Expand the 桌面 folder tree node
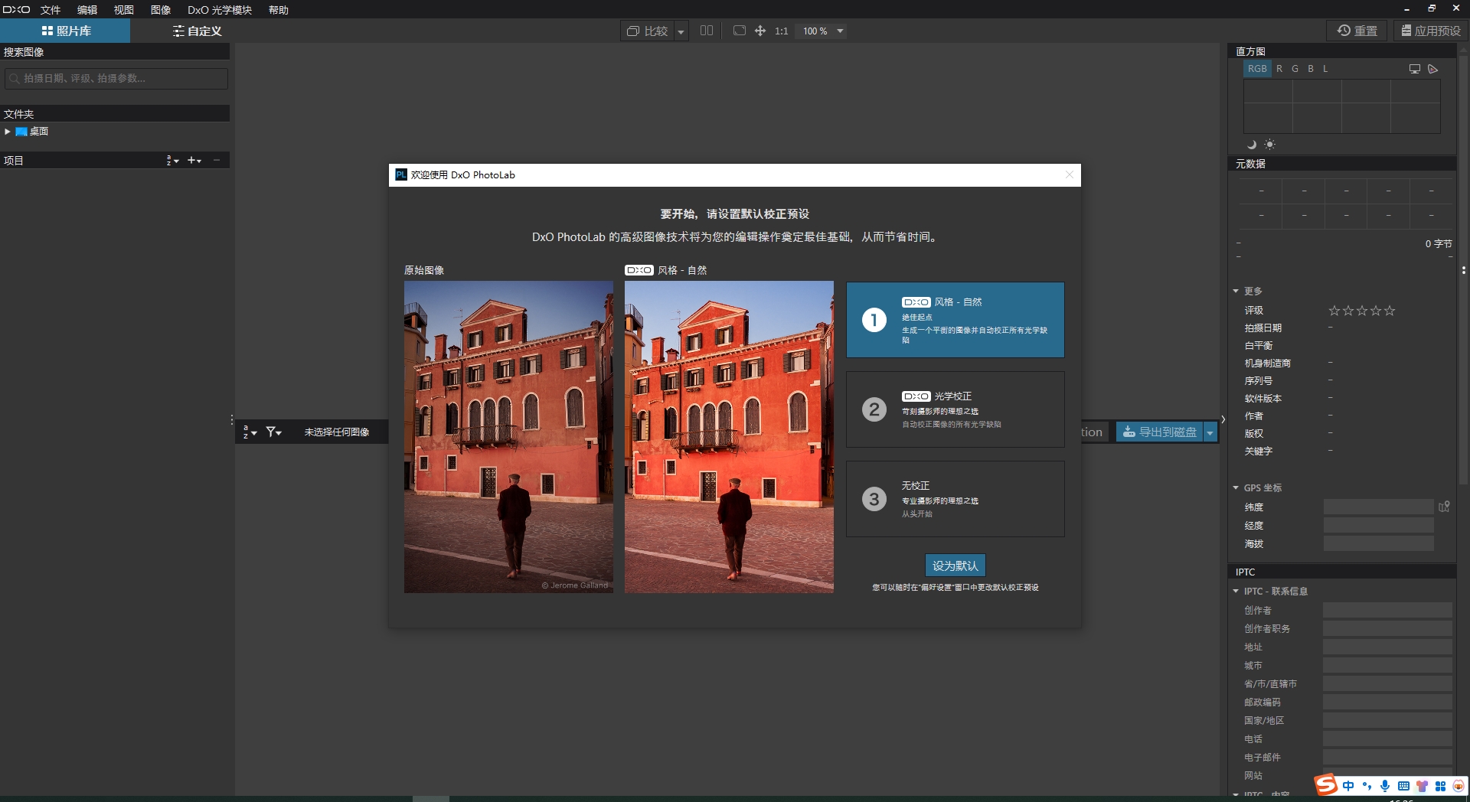Image resolution: width=1470 pixels, height=802 pixels. (8, 132)
